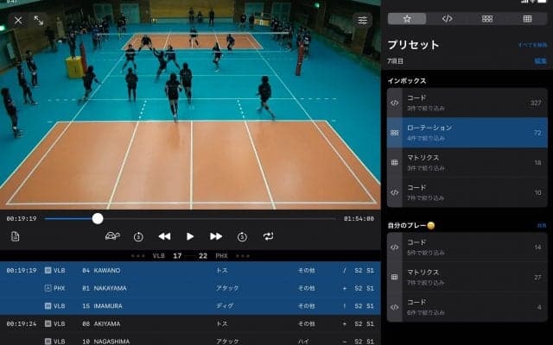Click the grid icon on the ローテーション row
Viewport: 553px width, 345px height.
click(394, 133)
